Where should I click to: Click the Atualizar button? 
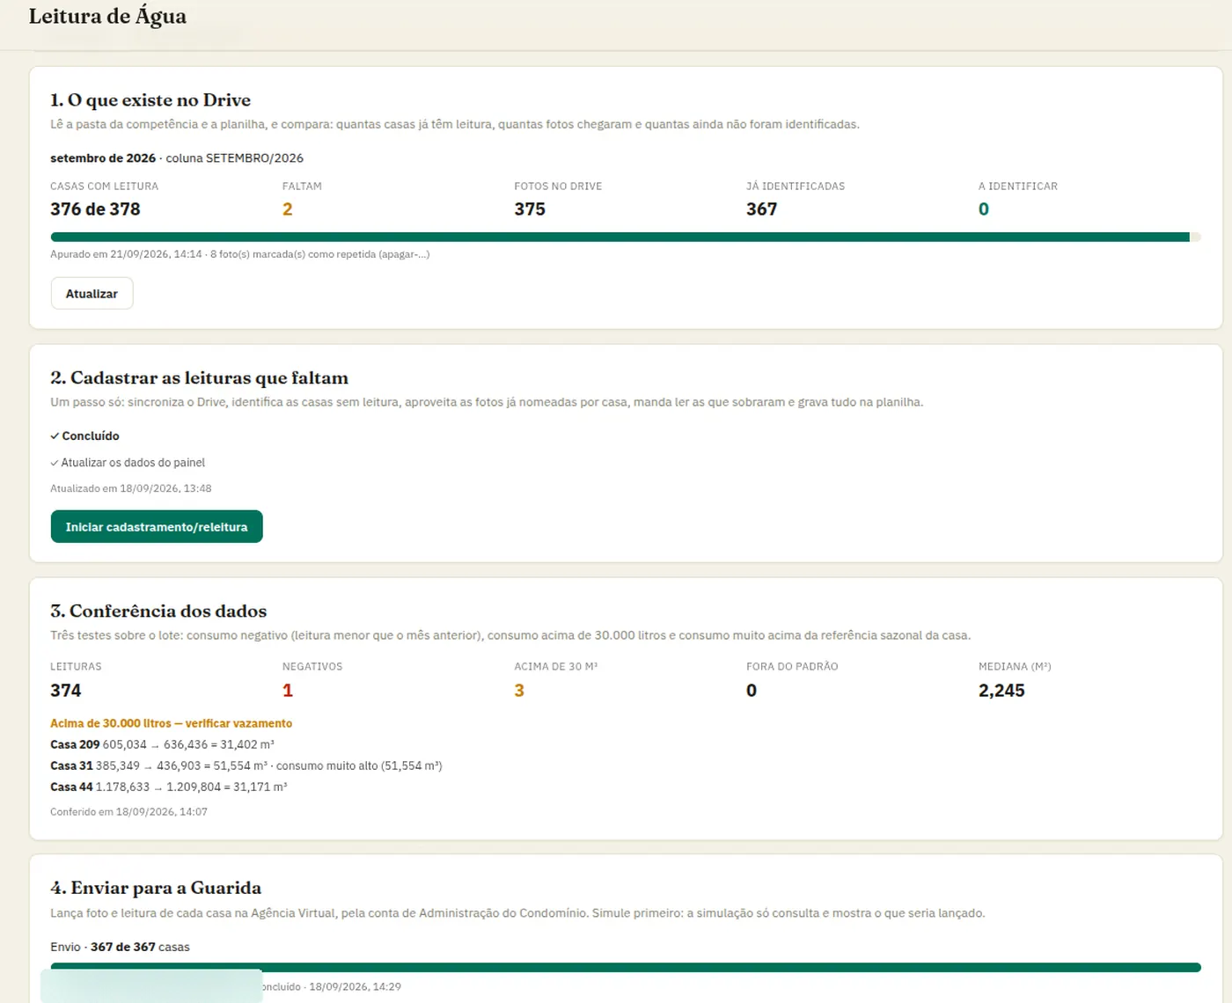(92, 294)
